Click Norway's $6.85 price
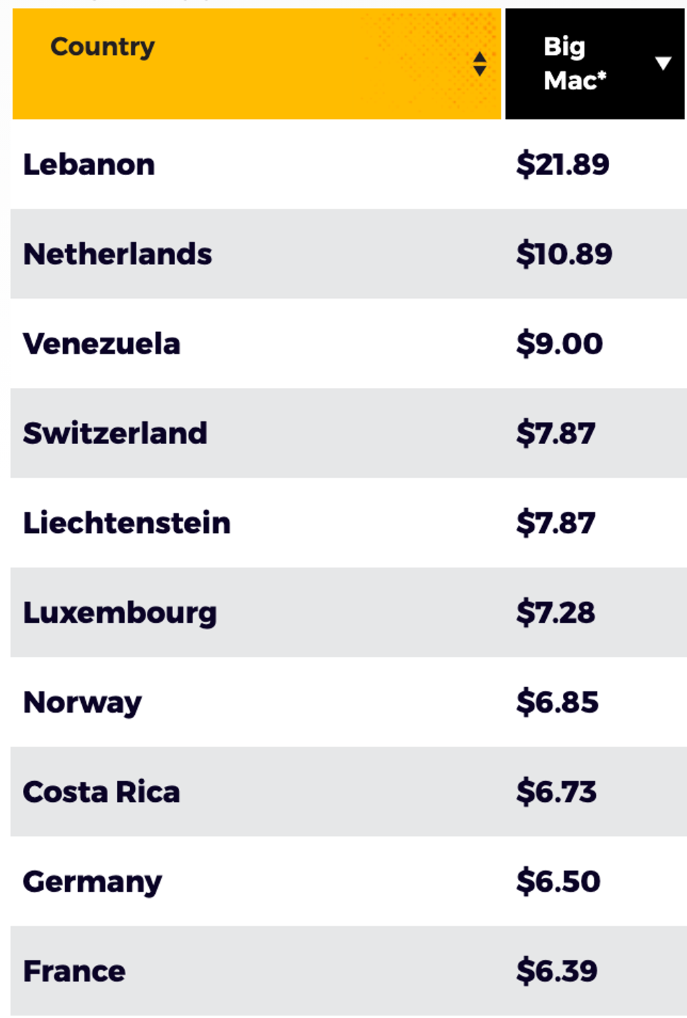The width and height of the screenshot is (687, 1018). [557, 703]
